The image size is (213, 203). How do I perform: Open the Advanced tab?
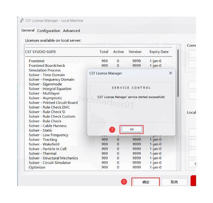point(71,31)
